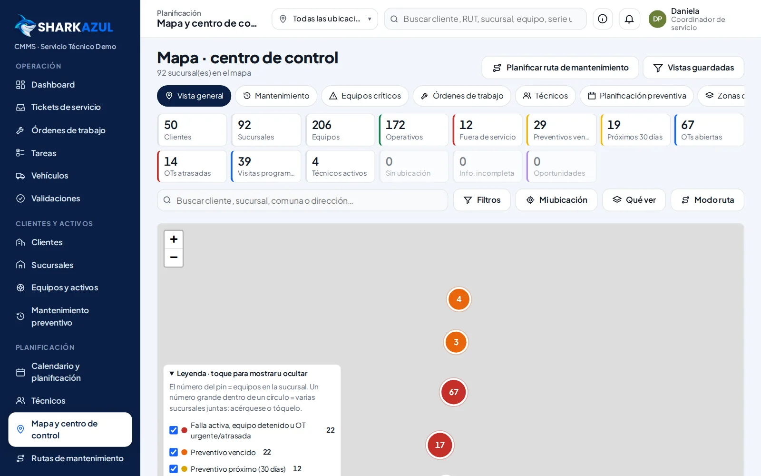Activate the Modo ruta button
This screenshot has height=476, width=761.
pos(707,200)
